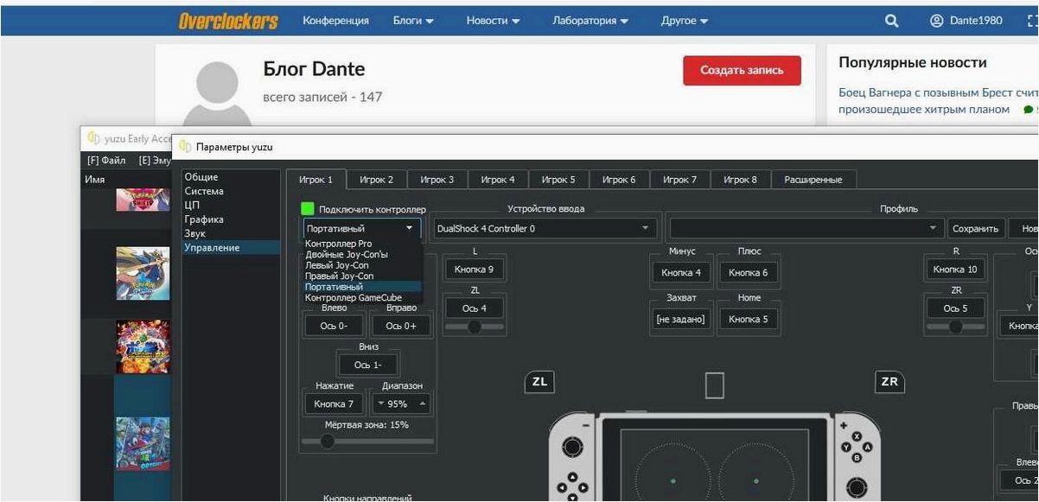Click the yuzu icon in Параметры yuzu title
The image size is (1039, 502).
(186, 147)
